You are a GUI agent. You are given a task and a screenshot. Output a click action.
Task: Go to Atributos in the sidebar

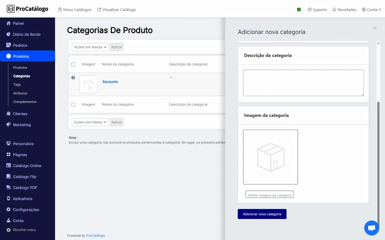(20, 93)
